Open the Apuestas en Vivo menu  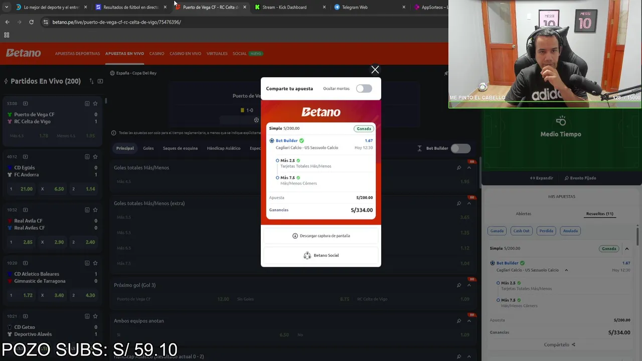(x=124, y=53)
